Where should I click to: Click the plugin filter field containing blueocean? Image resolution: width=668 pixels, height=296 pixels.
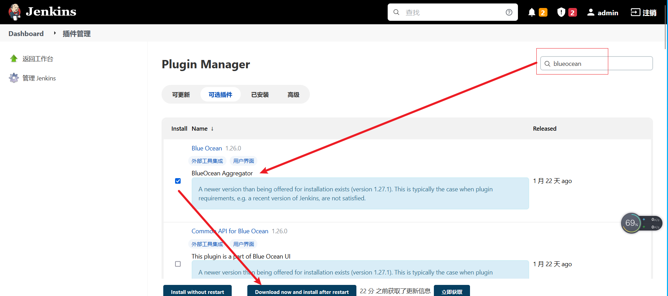click(x=596, y=63)
